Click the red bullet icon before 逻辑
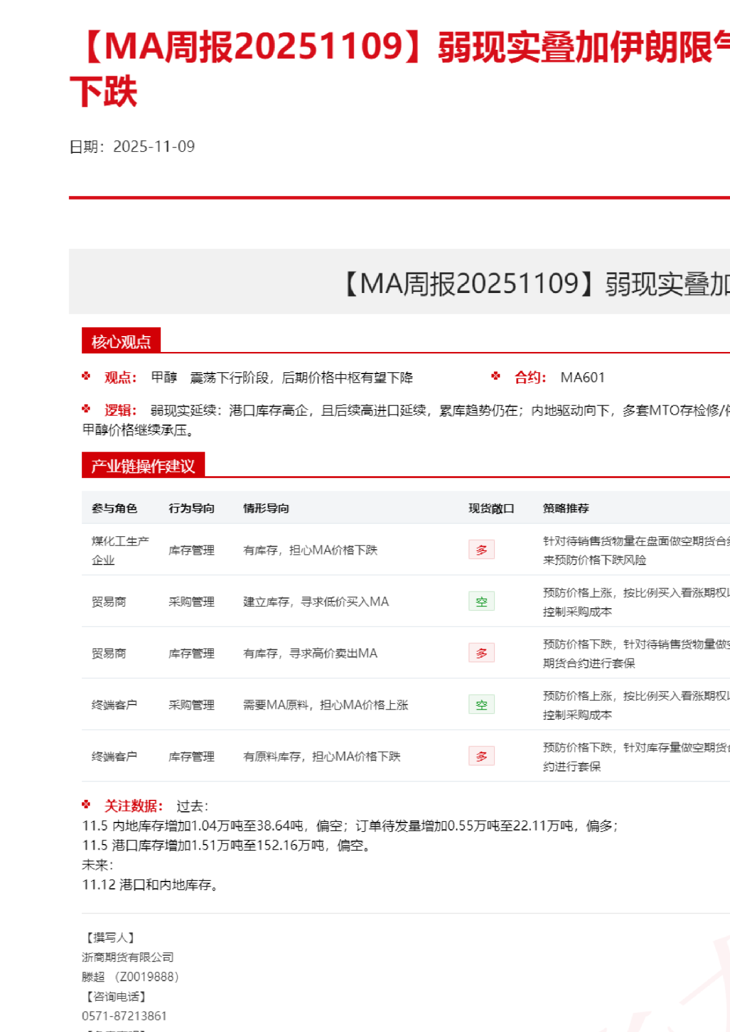Screen dimensions: 730x1032 [x=86, y=408]
